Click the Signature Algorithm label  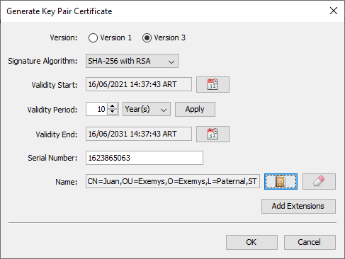43,61
